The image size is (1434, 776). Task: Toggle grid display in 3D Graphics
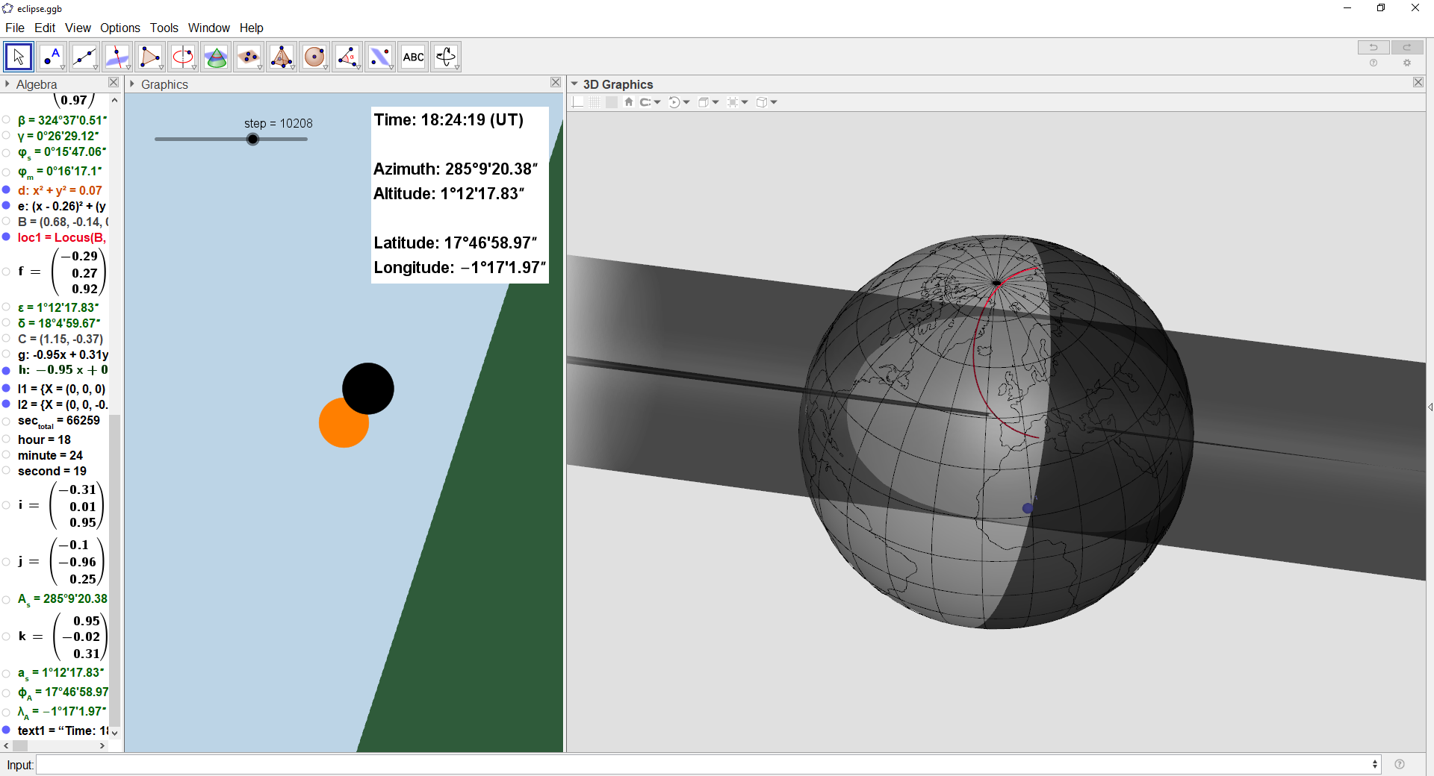point(595,102)
